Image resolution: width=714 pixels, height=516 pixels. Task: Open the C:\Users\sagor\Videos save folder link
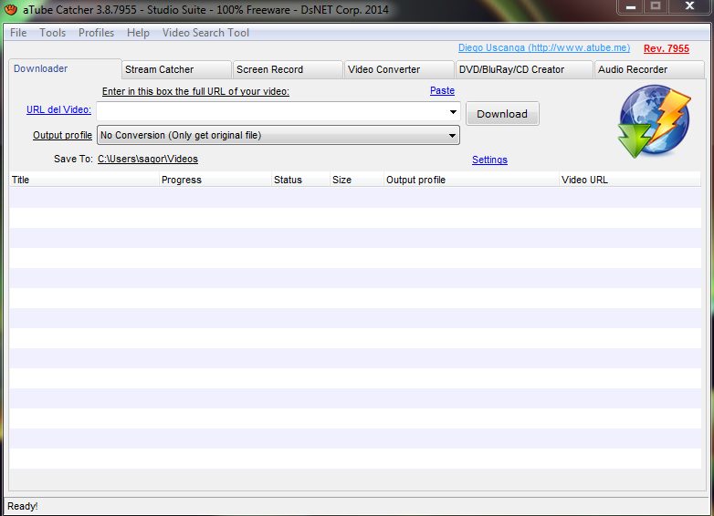pyautogui.click(x=148, y=159)
